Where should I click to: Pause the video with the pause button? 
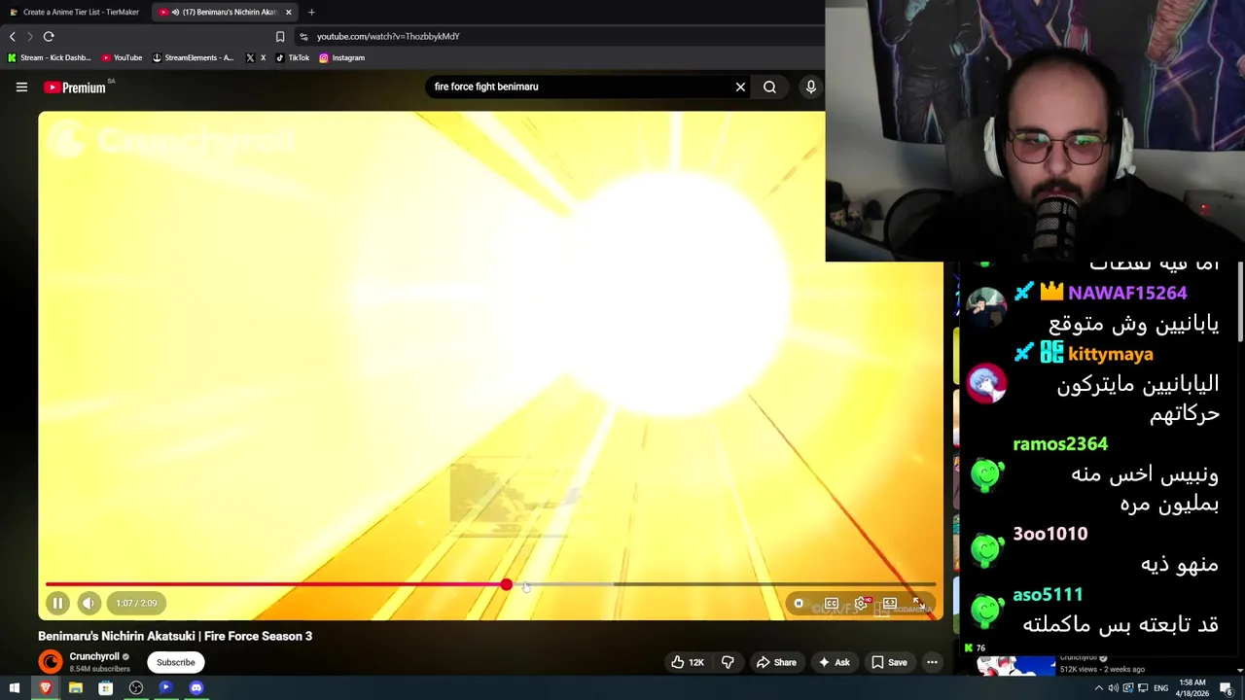57,603
